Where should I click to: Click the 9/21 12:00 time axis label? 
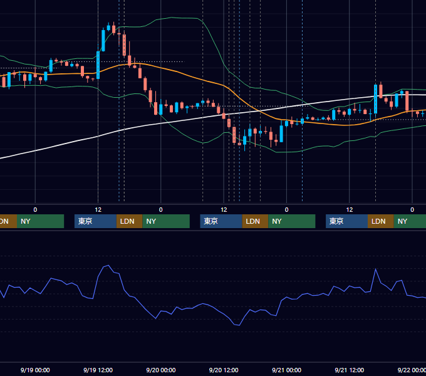[350, 370]
